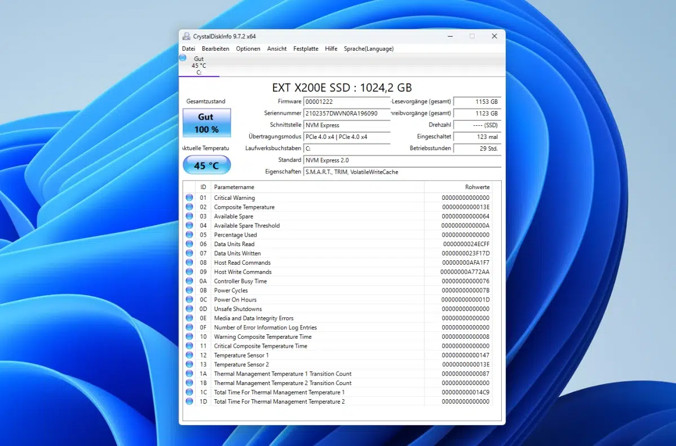Screen dimensions: 676x446
Task: Minimize the CrystalDiskInfo window
Action: [450, 36]
